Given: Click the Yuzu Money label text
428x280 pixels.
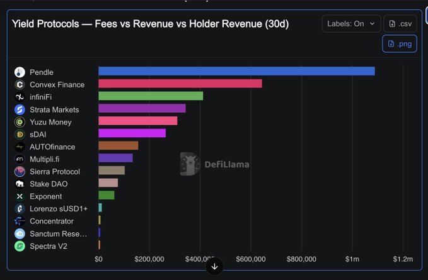Looking at the screenshot, I should tap(50, 122).
